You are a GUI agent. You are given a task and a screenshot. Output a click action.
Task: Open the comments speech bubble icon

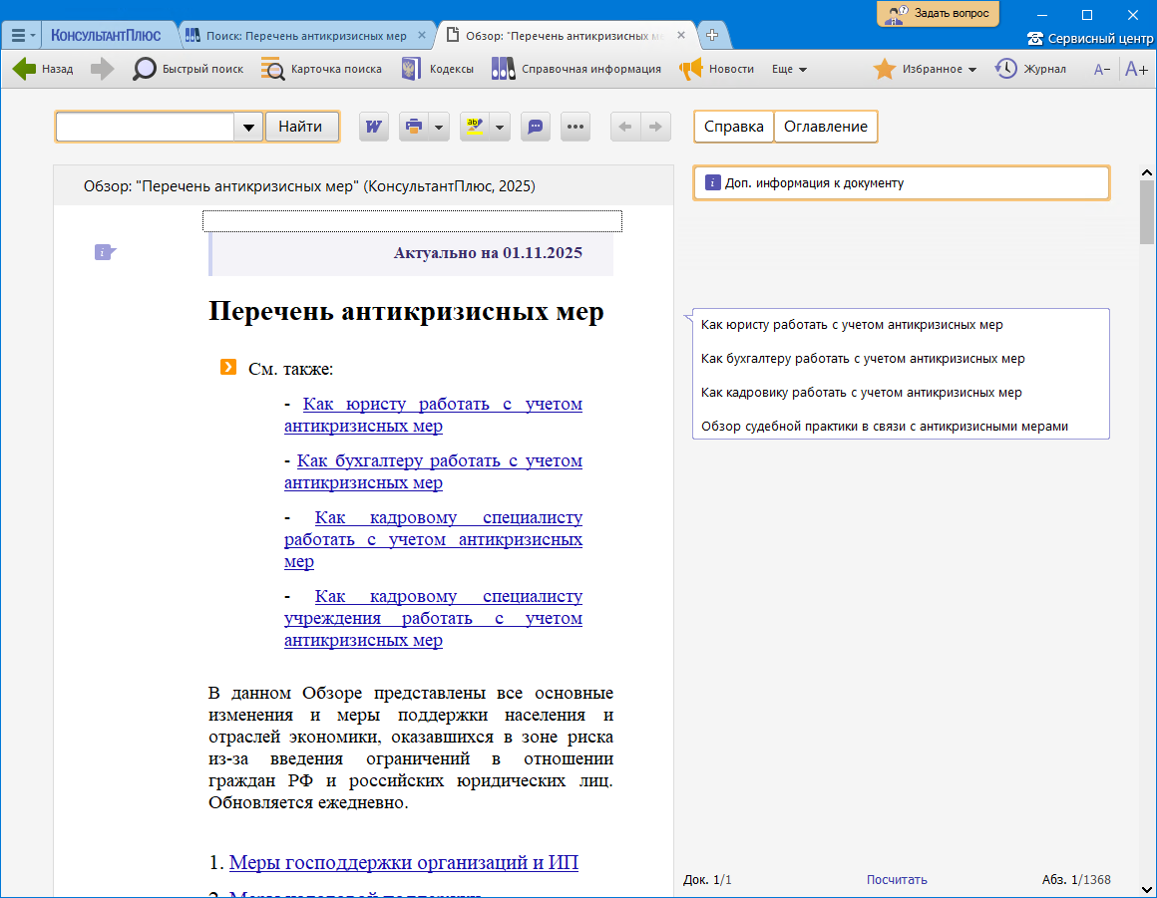tap(536, 127)
